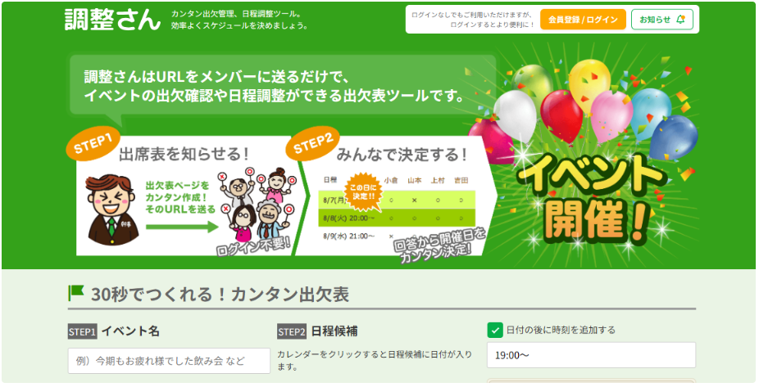Click the 調整さん site logo

112,20
